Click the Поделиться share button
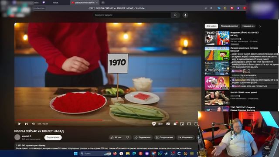This screenshot has height=157, width=279. click(143, 137)
